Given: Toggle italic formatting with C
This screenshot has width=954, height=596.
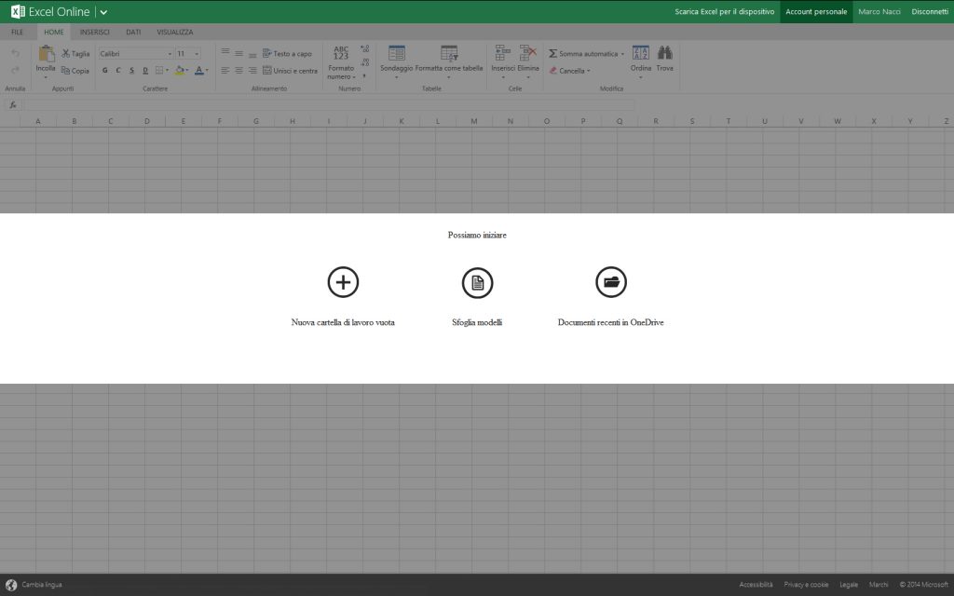Looking at the screenshot, I should point(119,71).
